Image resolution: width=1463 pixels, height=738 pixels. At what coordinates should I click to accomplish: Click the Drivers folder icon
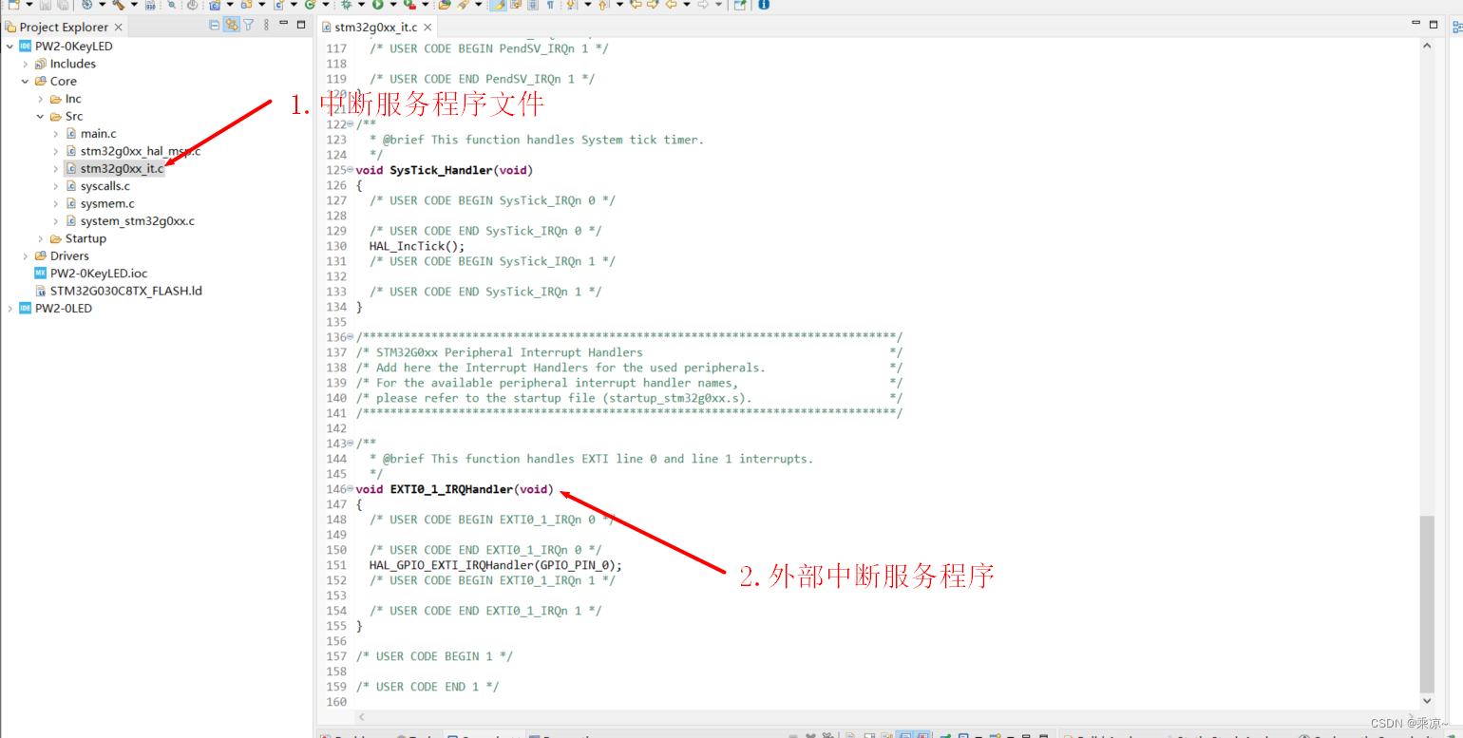pyautogui.click(x=40, y=256)
